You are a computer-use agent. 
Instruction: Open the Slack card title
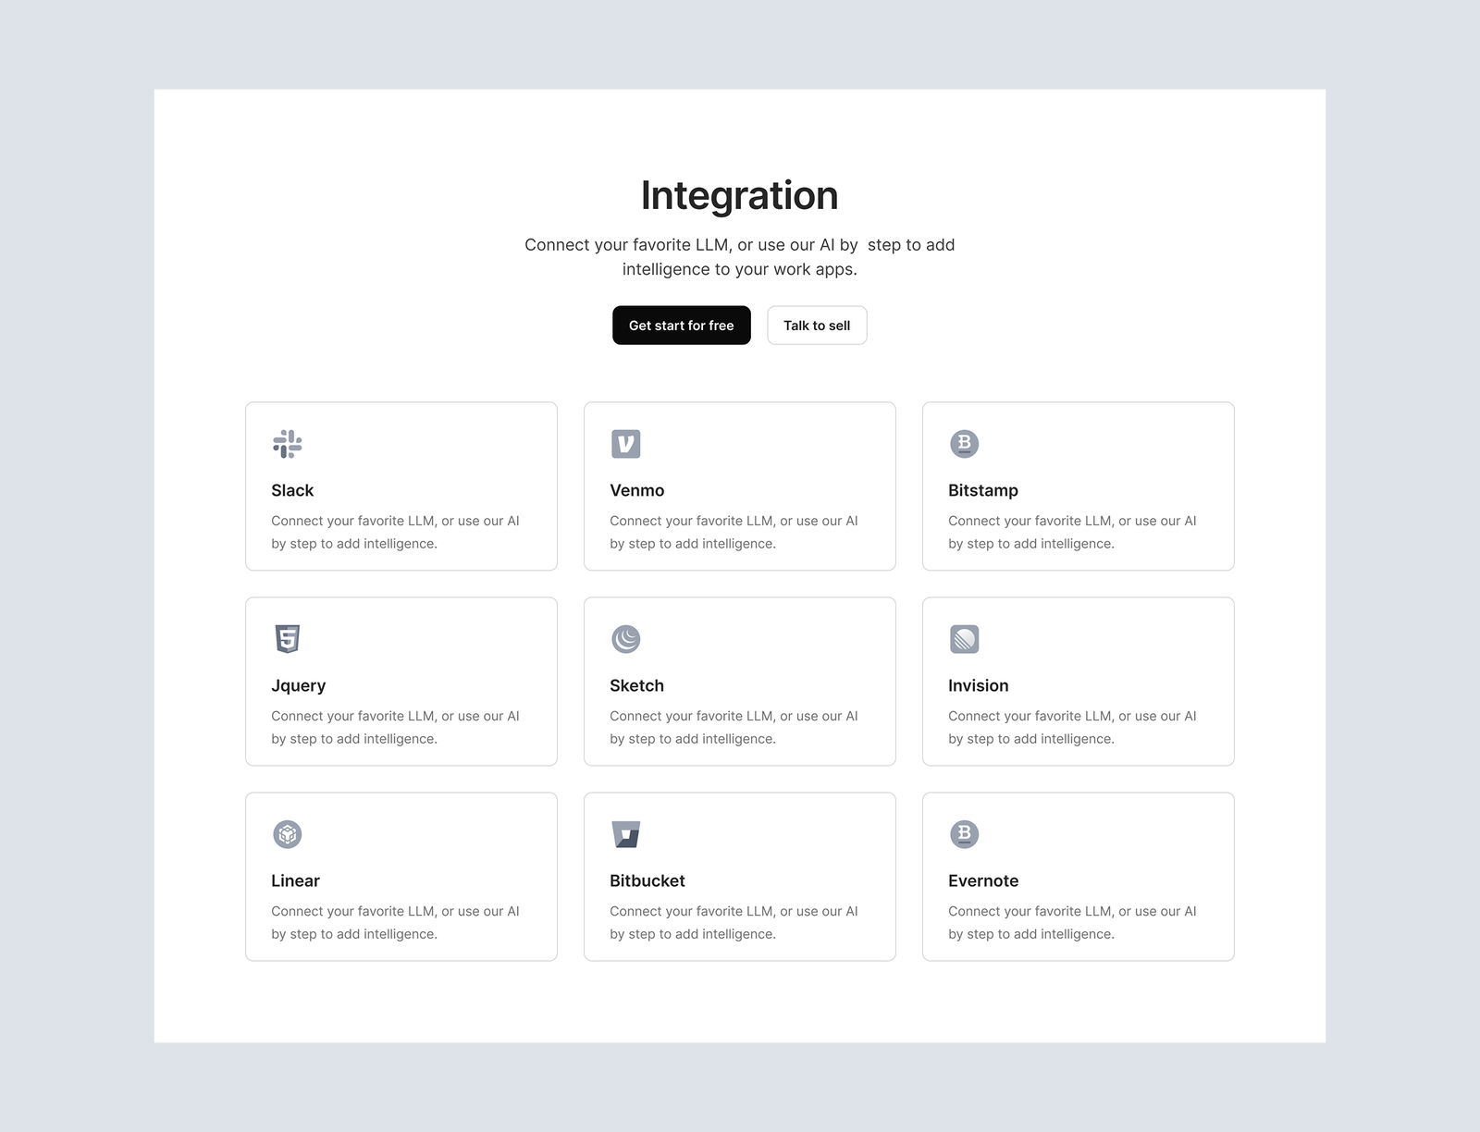click(x=292, y=490)
